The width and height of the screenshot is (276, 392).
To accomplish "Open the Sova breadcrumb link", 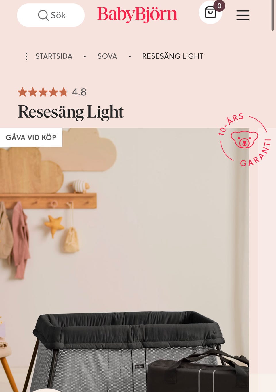I will (x=107, y=56).
